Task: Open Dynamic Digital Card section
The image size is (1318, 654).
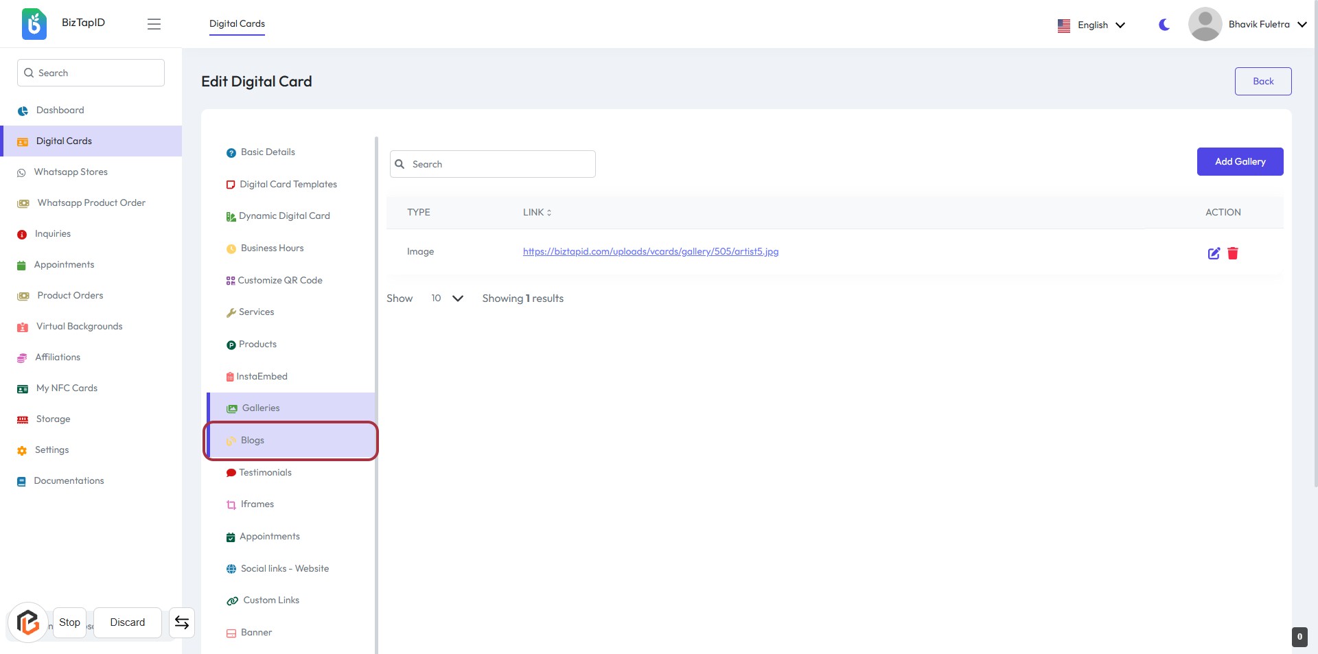Action: (x=284, y=215)
